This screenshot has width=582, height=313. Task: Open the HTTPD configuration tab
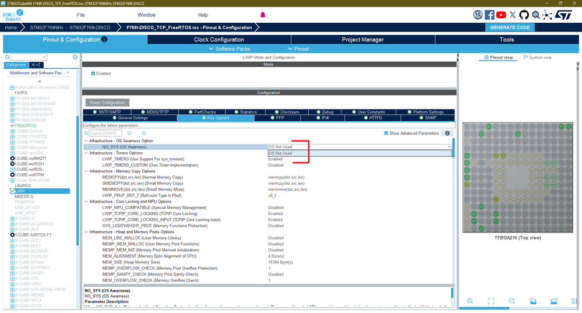[x=373, y=118]
